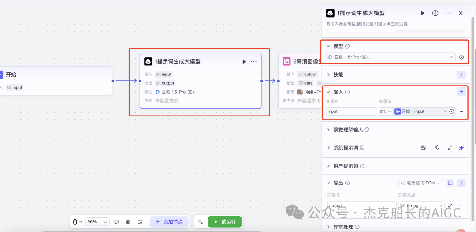Click the import icon in 输出 row
Viewport: 476px width, 232px height.
tap(450, 183)
